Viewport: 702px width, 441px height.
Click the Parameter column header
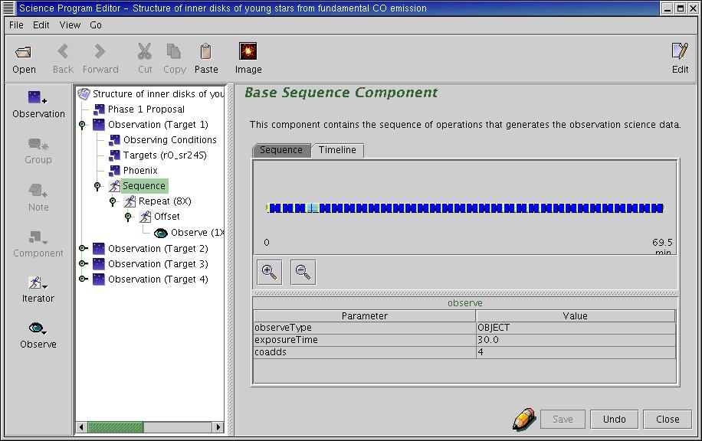pyautogui.click(x=365, y=315)
